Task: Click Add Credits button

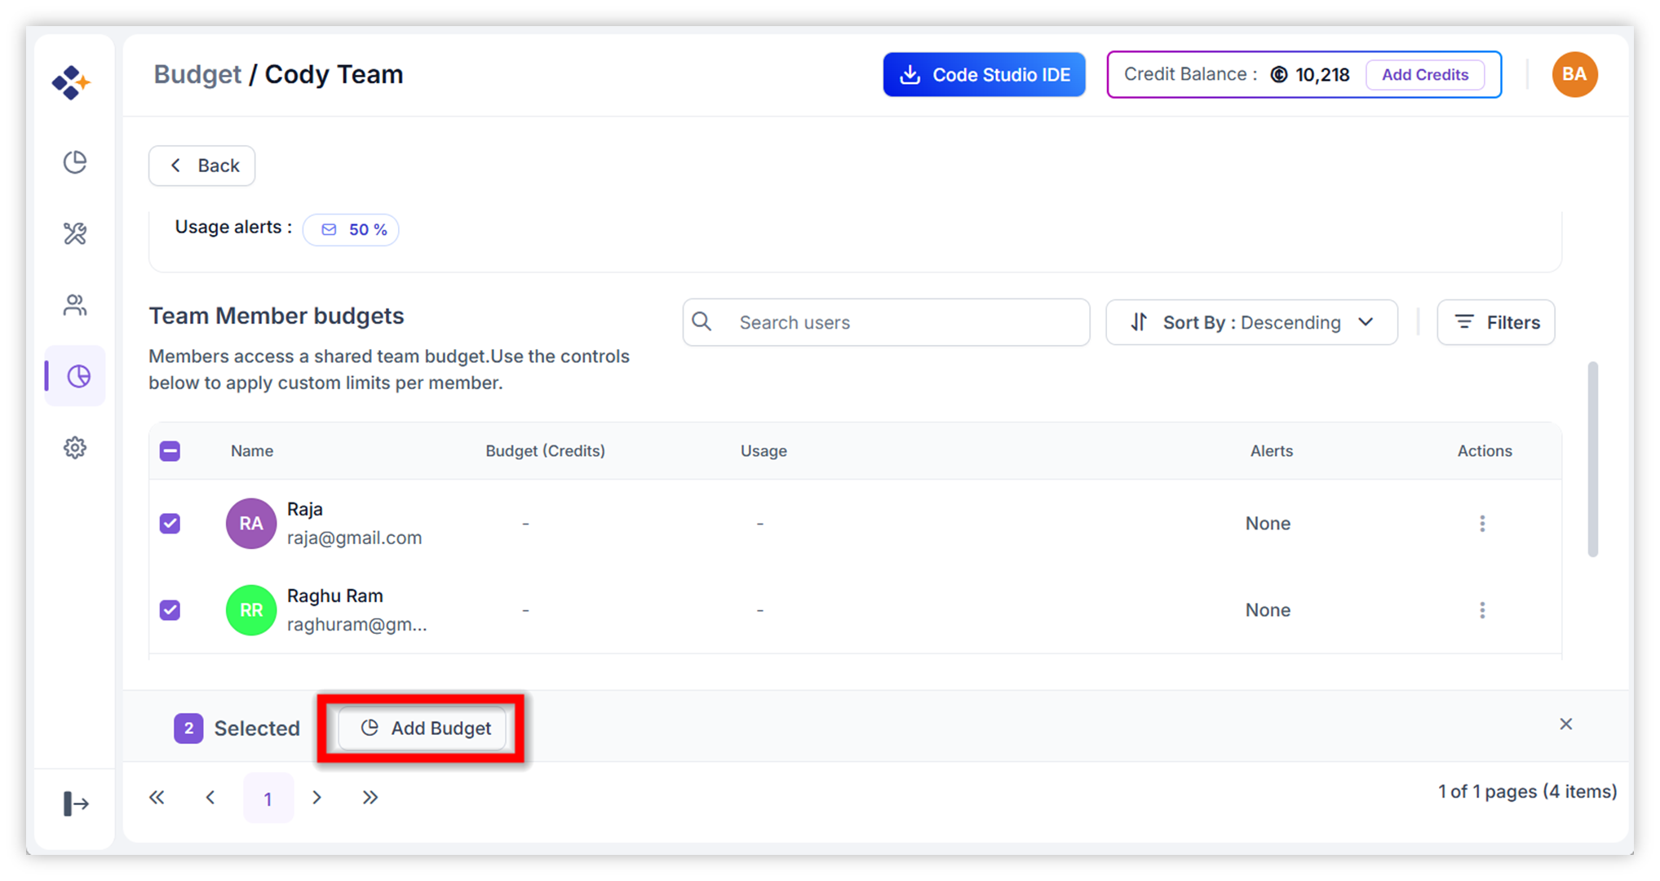Action: click(x=1424, y=74)
